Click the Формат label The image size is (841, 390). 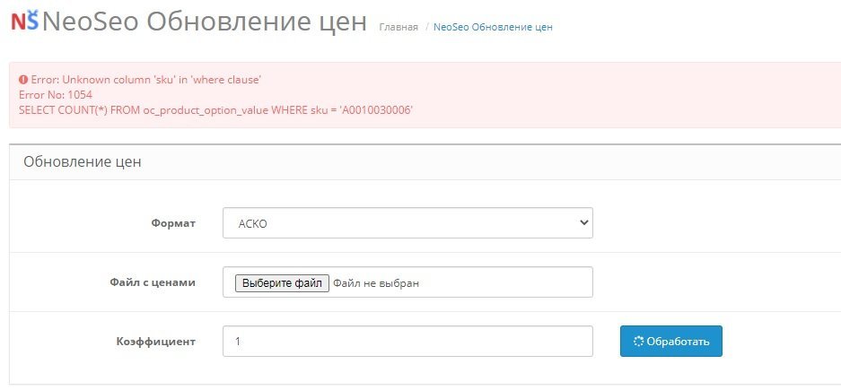click(x=173, y=223)
